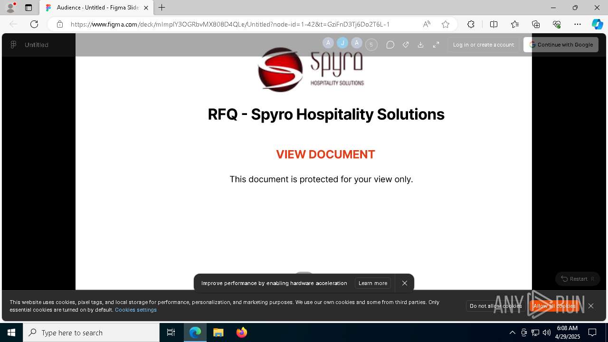This screenshot has height=342, width=608.
Task: Open the Windows Start menu
Action: pyautogui.click(x=11, y=332)
